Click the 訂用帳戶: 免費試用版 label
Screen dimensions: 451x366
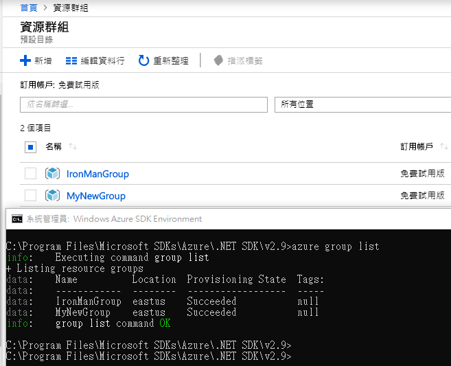[60, 85]
